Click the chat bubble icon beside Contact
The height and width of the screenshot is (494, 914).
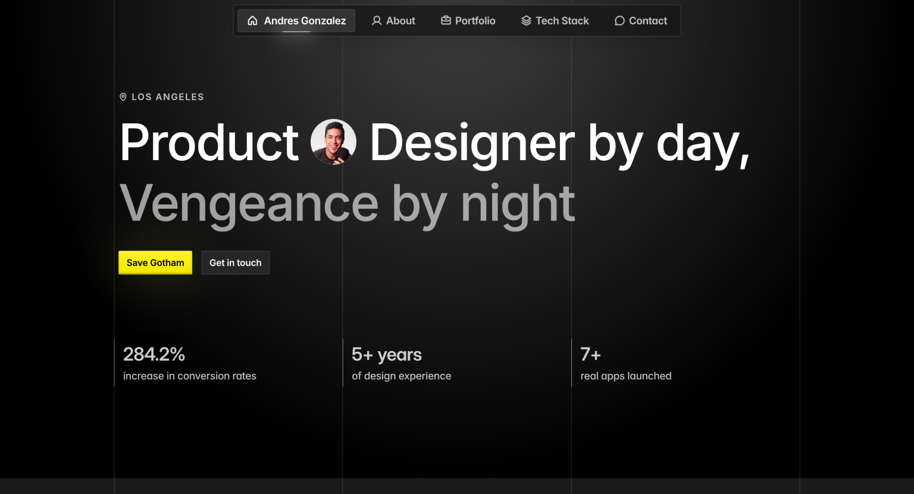(619, 21)
